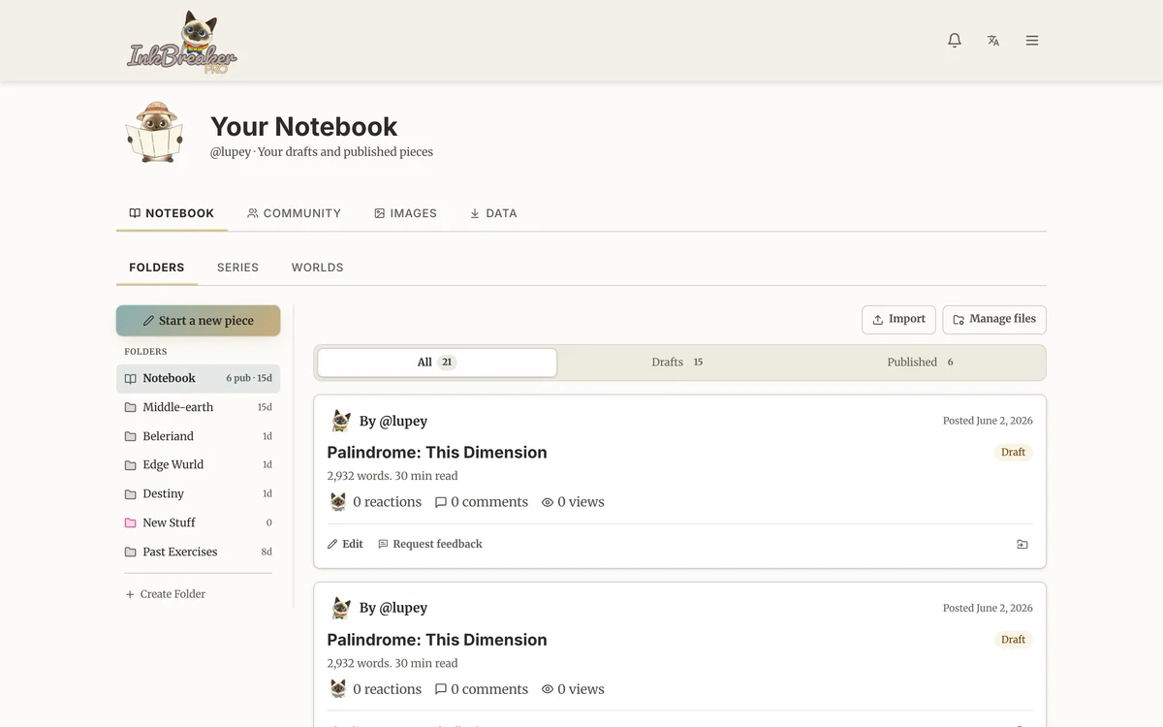This screenshot has height=727, width=1163.
Task: Open the hamburger menu icon
Action: [x=1032, y=40]
